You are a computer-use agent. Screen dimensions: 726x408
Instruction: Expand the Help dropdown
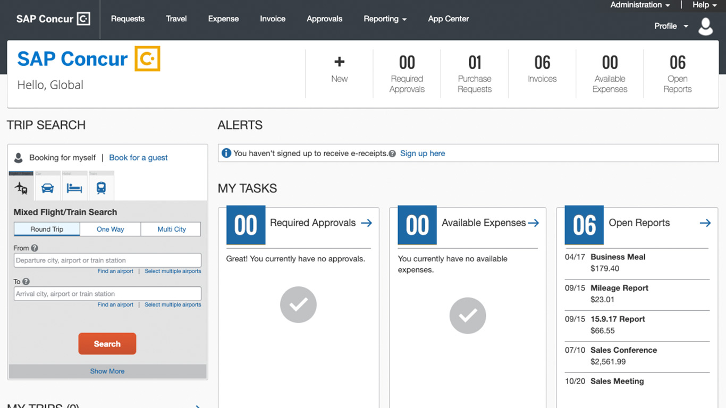click(x=705, y=5)
